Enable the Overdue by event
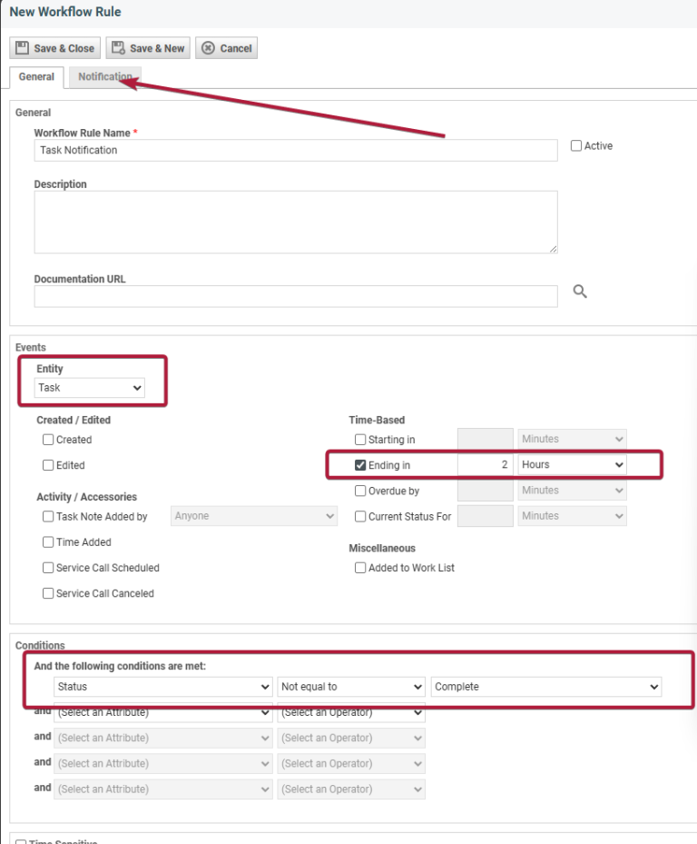The height and width of the screenshot is (844, 697). (359, 490)
